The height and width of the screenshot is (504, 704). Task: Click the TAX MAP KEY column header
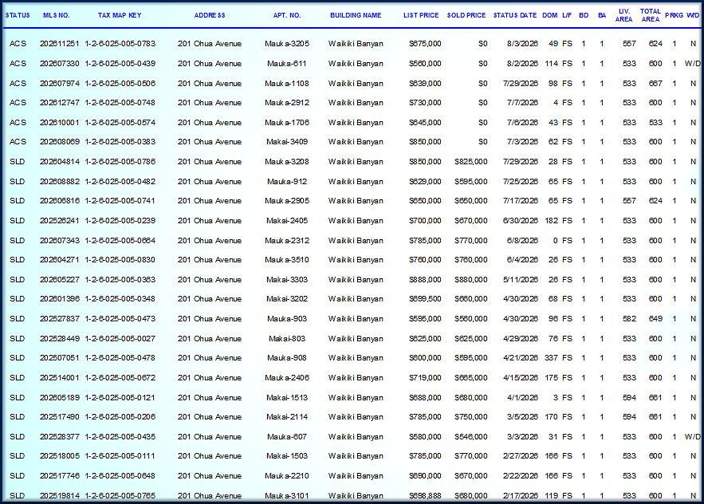coord(120,15)
